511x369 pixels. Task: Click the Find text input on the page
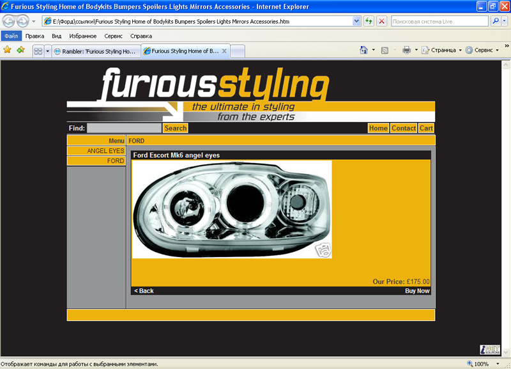click(124, 128)
